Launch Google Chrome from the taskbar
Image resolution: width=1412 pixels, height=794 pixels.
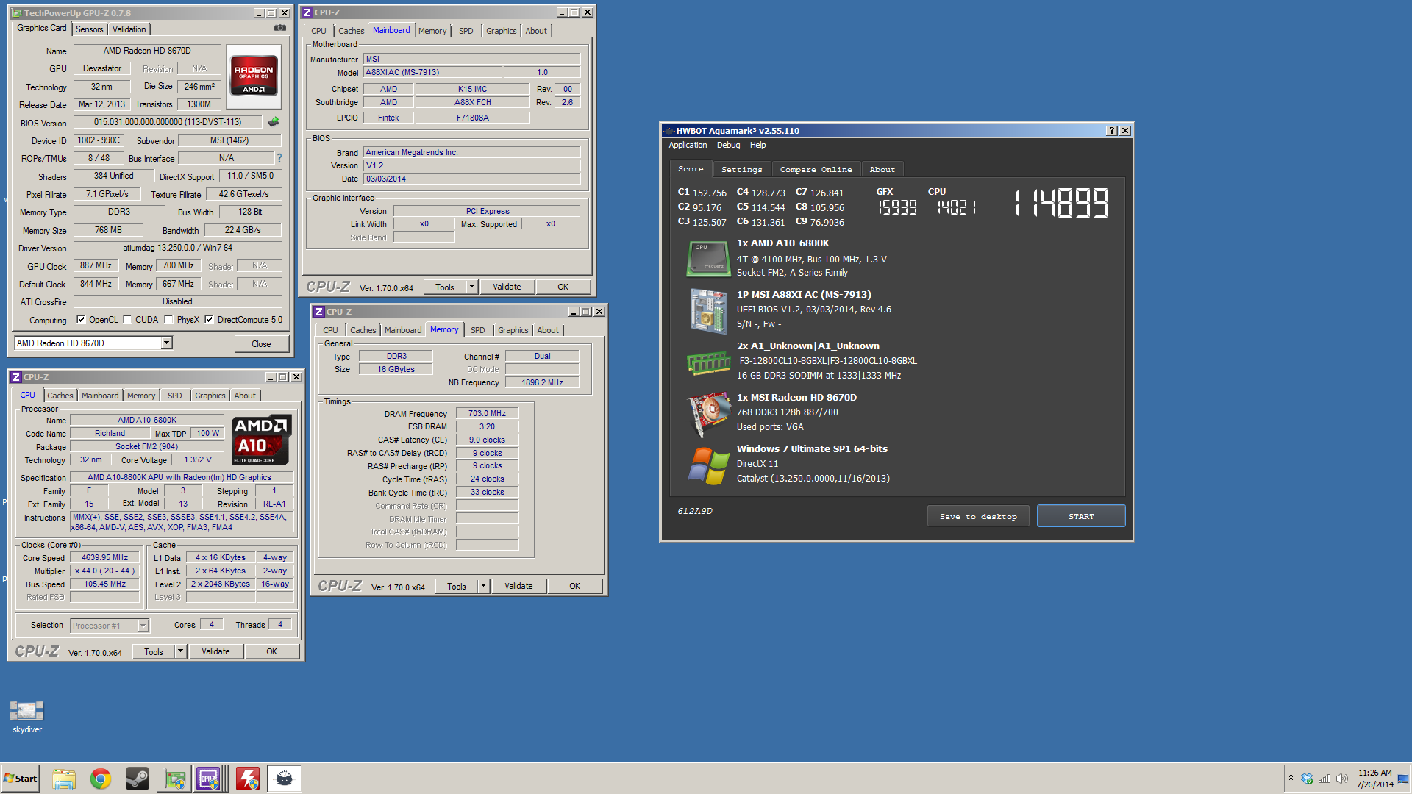(101, 779)
